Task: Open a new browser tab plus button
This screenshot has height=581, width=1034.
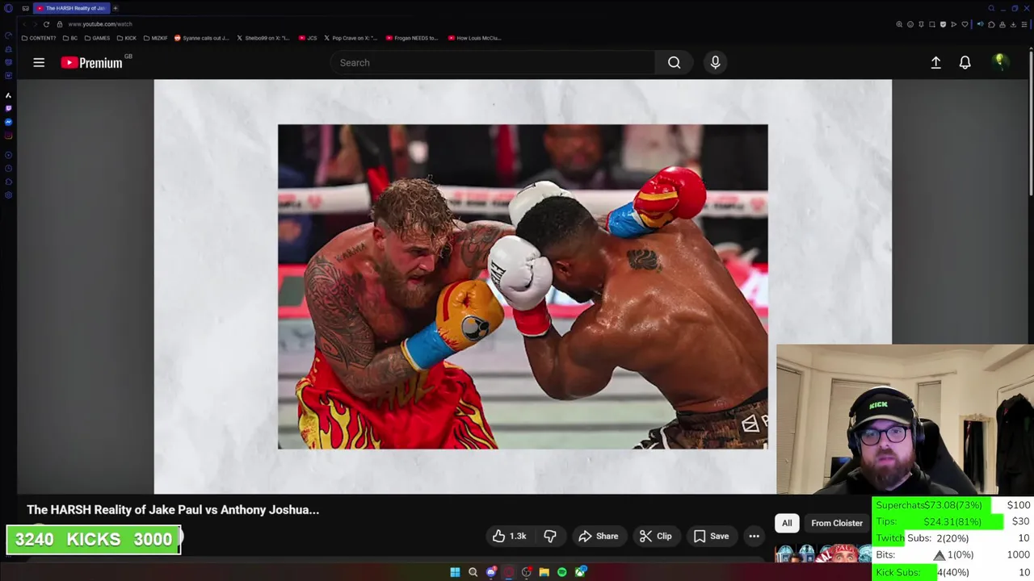Action: point(115,8)
